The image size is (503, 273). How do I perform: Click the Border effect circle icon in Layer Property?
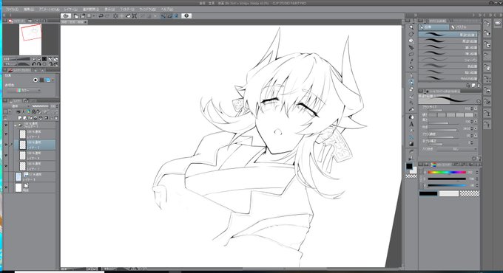click(x=36, y=80)
